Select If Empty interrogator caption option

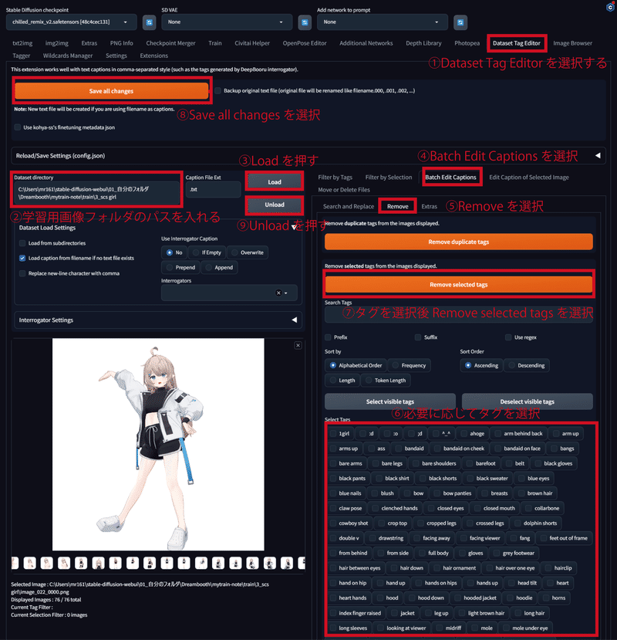(x=207, y=252)
